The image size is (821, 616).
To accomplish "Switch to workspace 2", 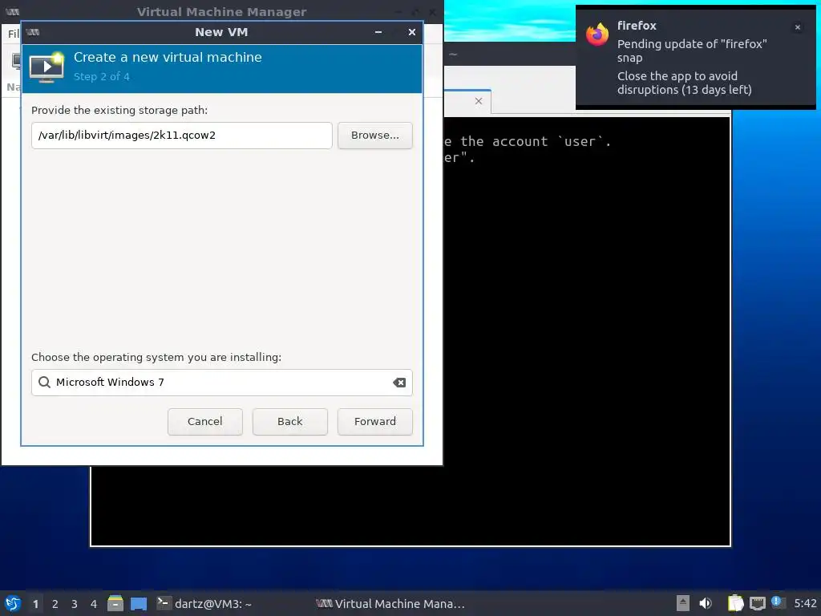I will coord(55,604).
